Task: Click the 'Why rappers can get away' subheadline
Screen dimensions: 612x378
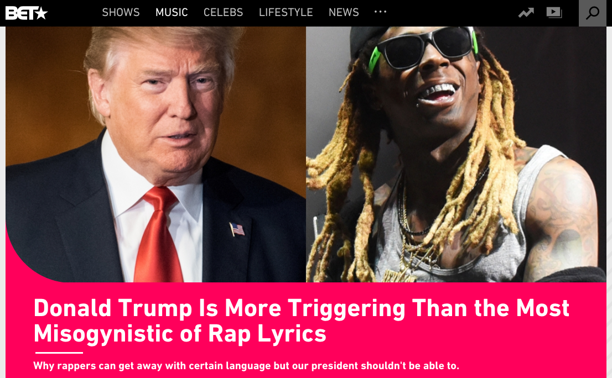Action: pyautogui.click(x=246, y=365)
